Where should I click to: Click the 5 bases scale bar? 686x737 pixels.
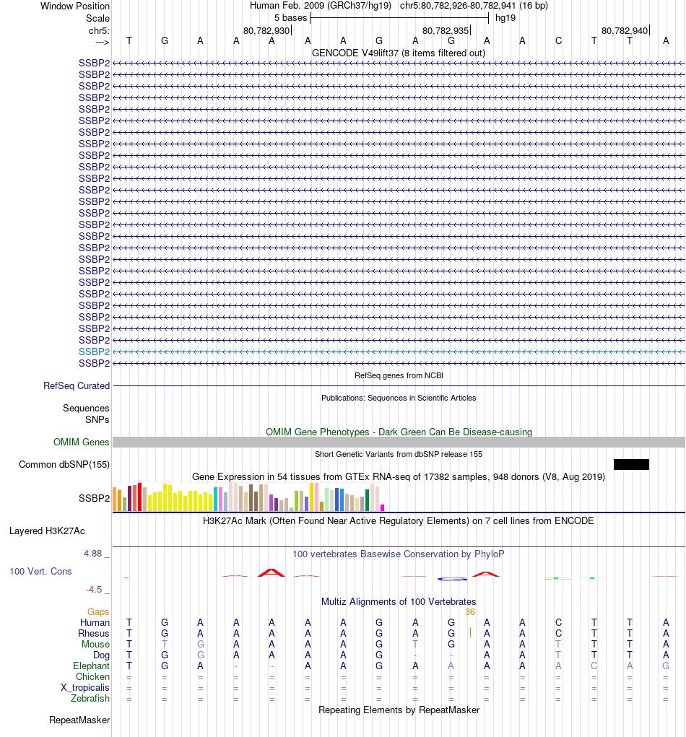399,18
